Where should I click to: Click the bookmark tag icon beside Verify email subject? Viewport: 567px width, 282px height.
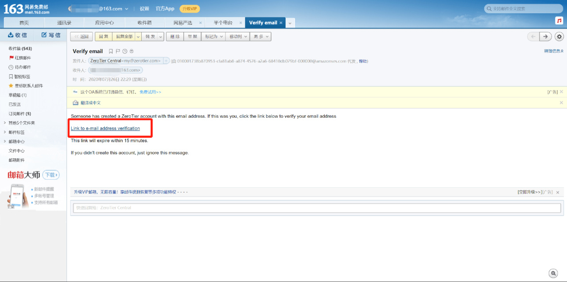tap(111, 51)
